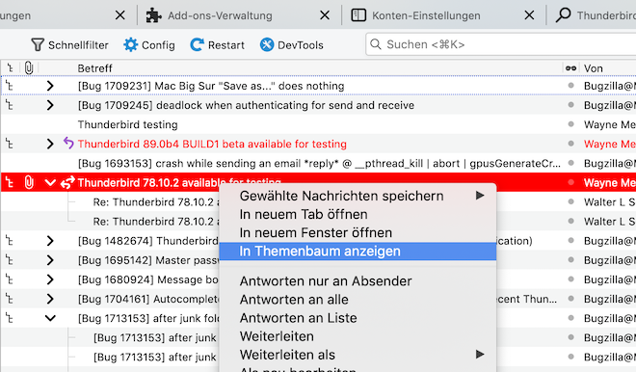Click the Thunderbird search tab magnifier icon
636x372 pixels.
pyautogui.click(x=563, y=15)
